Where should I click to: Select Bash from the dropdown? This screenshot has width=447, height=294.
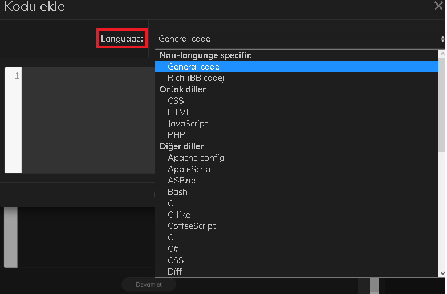[x=177, y=192]
